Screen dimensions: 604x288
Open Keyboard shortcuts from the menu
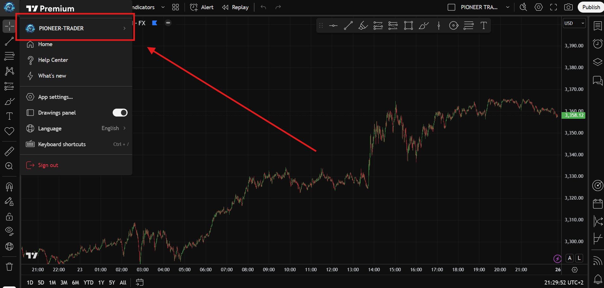tap(76, 144)
